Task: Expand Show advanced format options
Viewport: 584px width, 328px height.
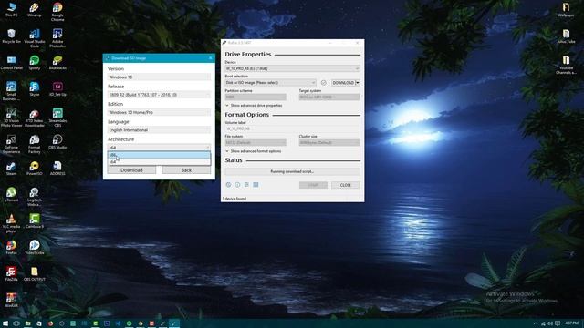Action: point(254,151)
